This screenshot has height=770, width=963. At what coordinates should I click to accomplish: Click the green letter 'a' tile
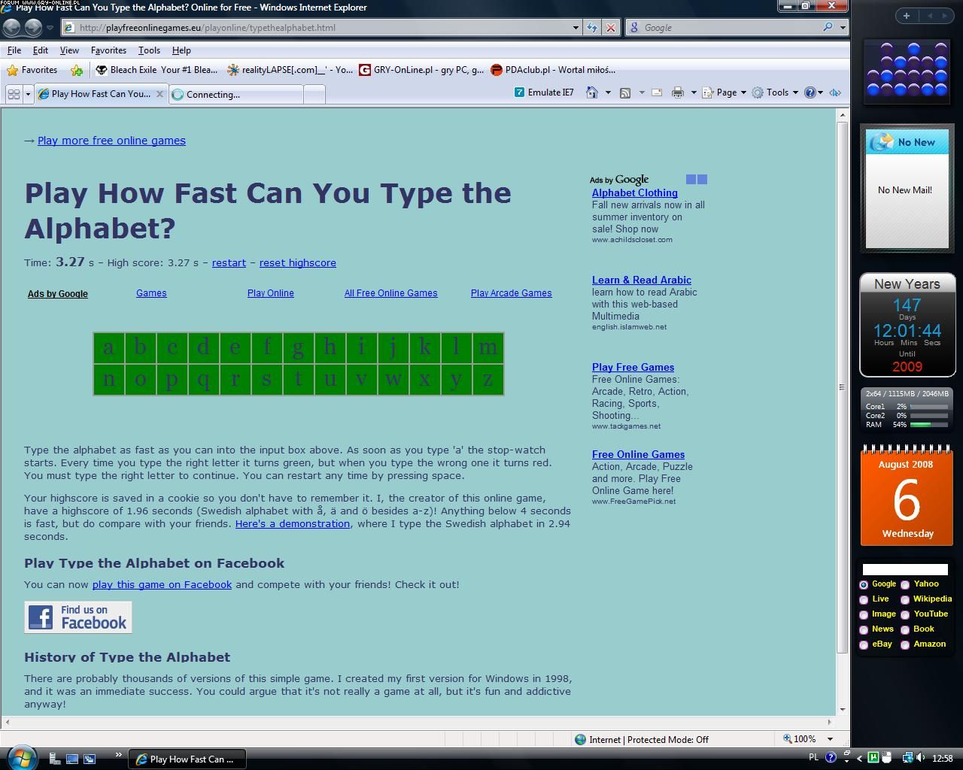pos(109,347)
